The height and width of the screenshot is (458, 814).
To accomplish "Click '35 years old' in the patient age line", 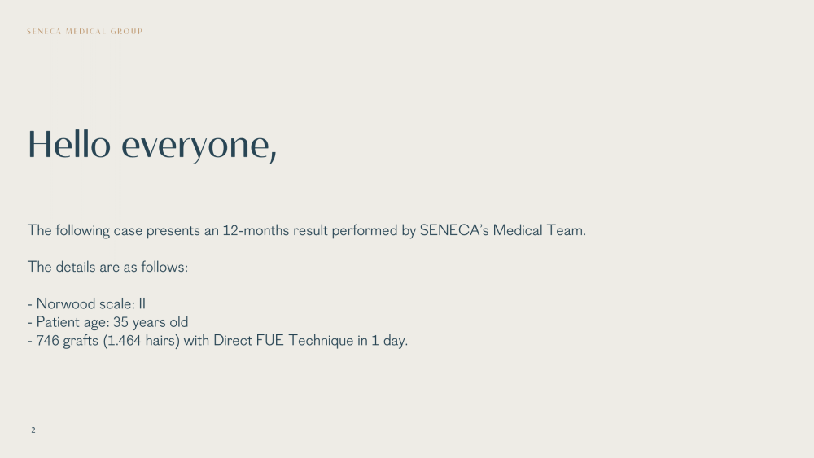I will tap(151, 322).
